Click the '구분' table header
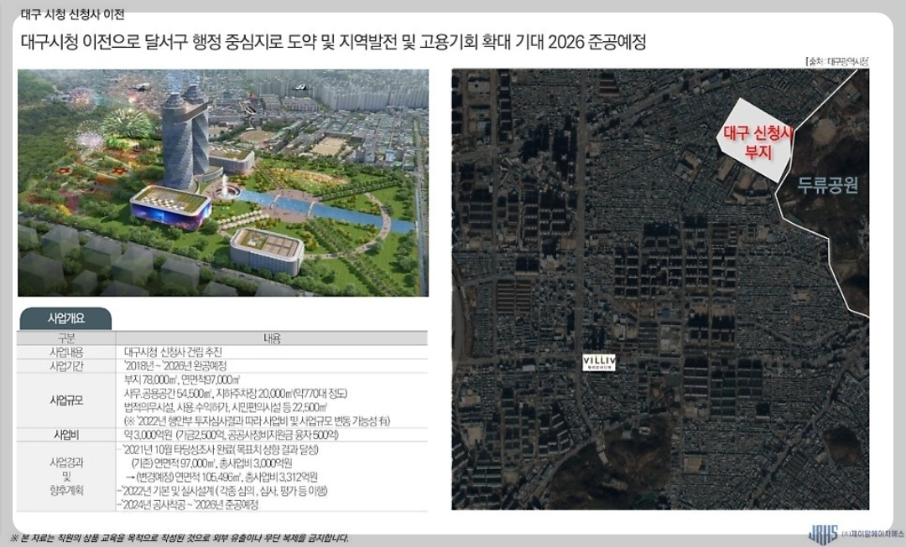This screenshot has height=547, width=906. [x=66, y=338]
